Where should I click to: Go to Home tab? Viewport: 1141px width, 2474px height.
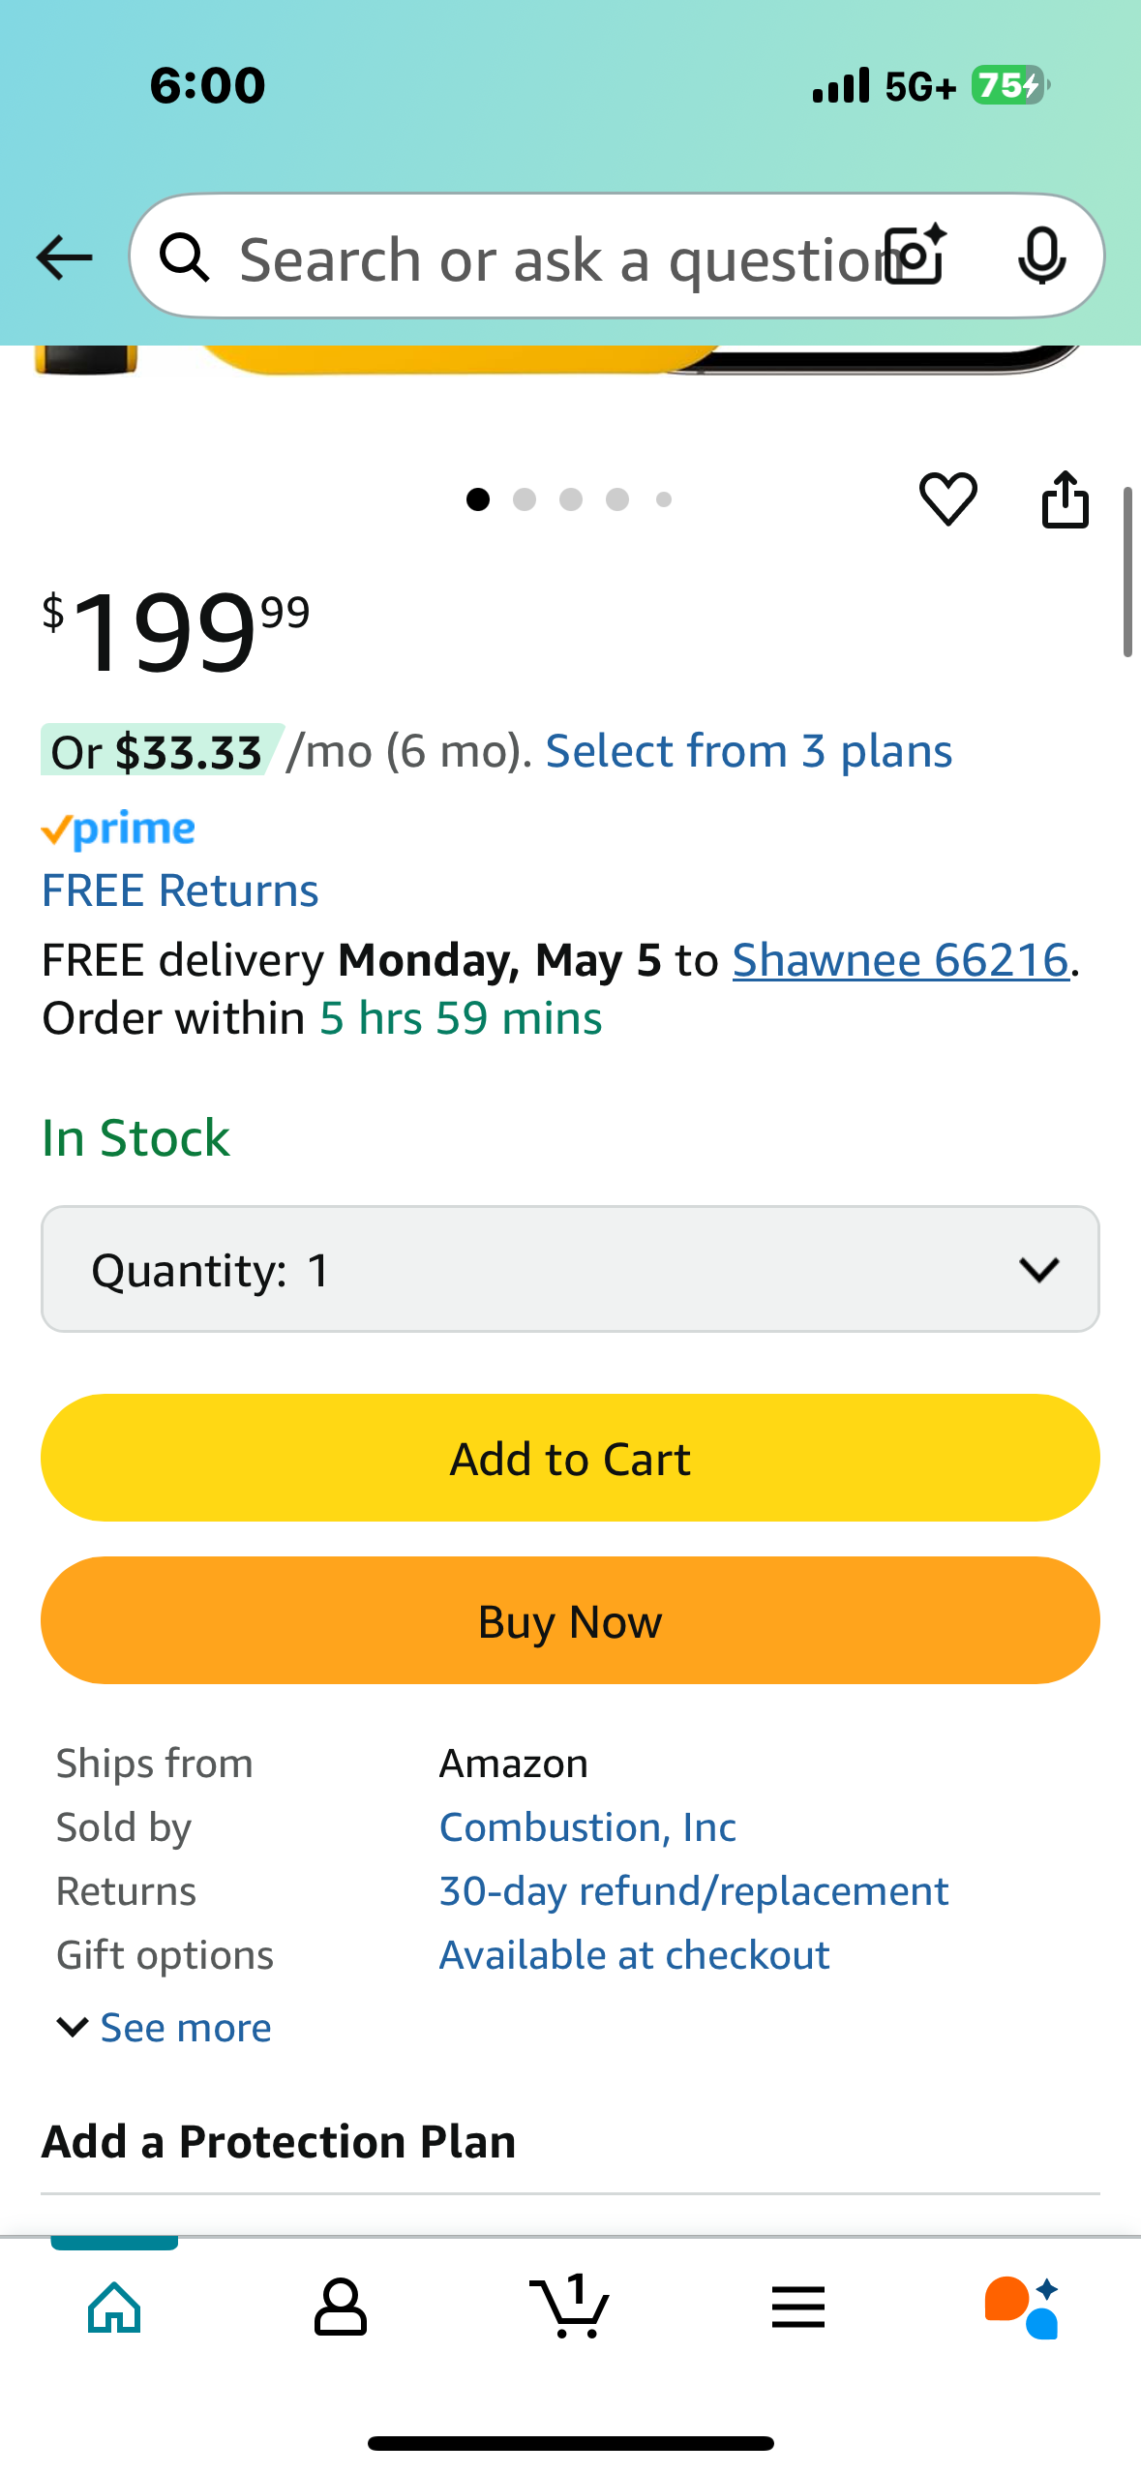click(114, 2308)
